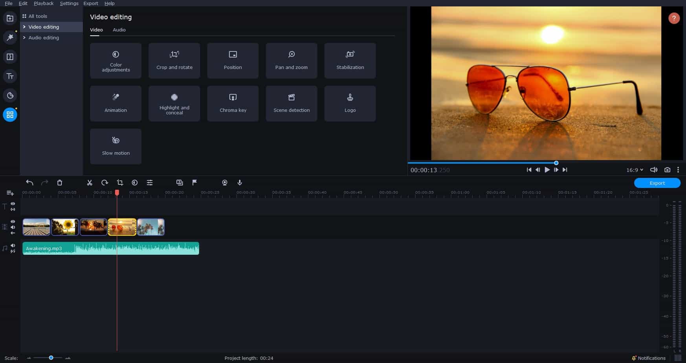Select the scissors split tool in the timeline toolbar
This screenshot has height=363, width=686.
(x=90, y=182)
